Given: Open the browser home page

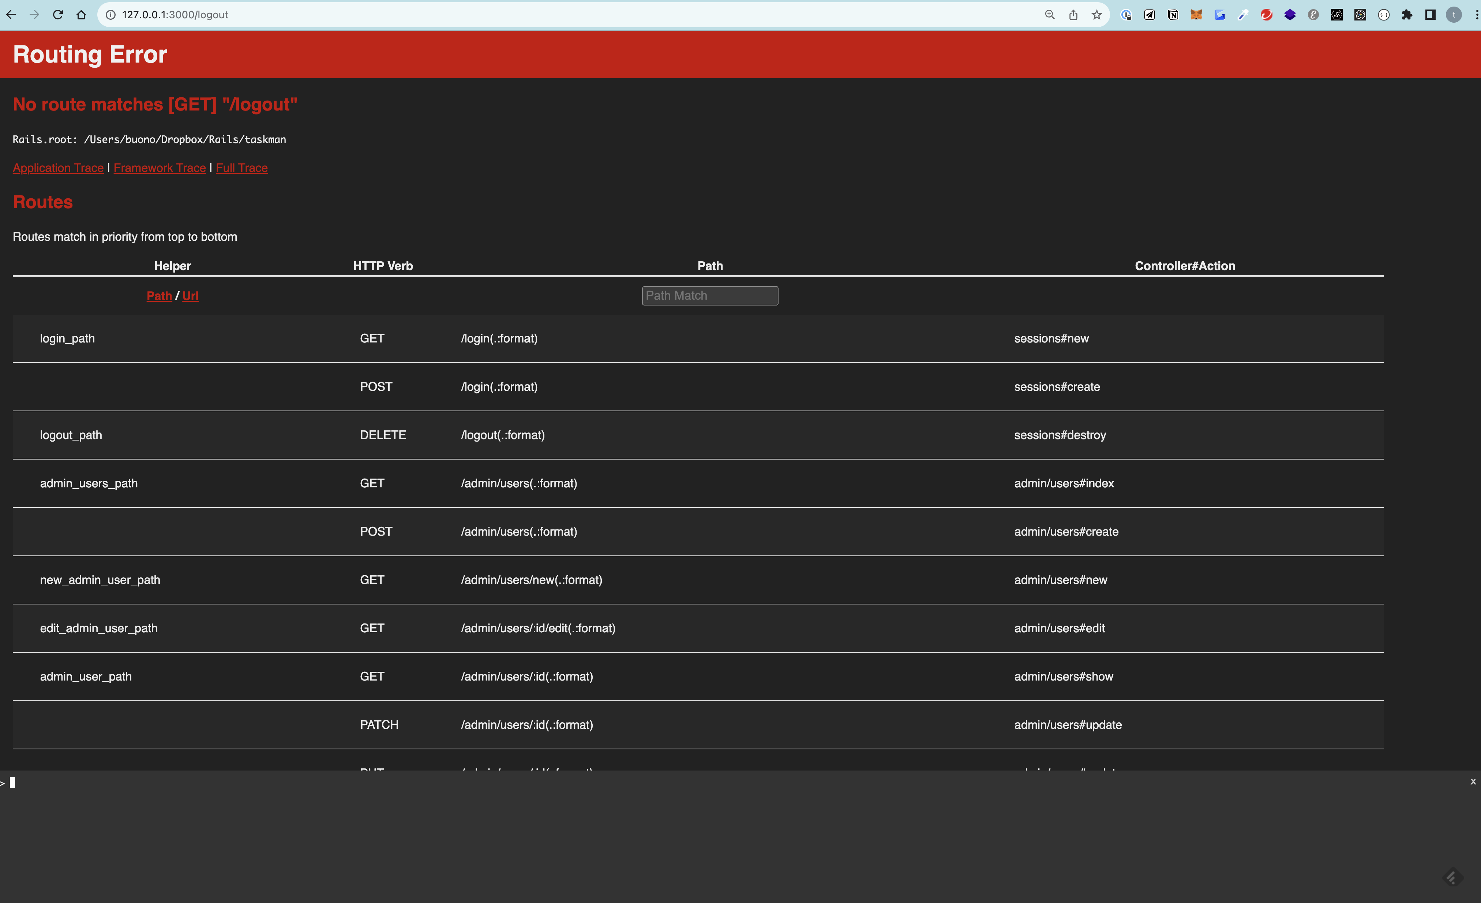Looking at the screenshot, I should 81,14.
